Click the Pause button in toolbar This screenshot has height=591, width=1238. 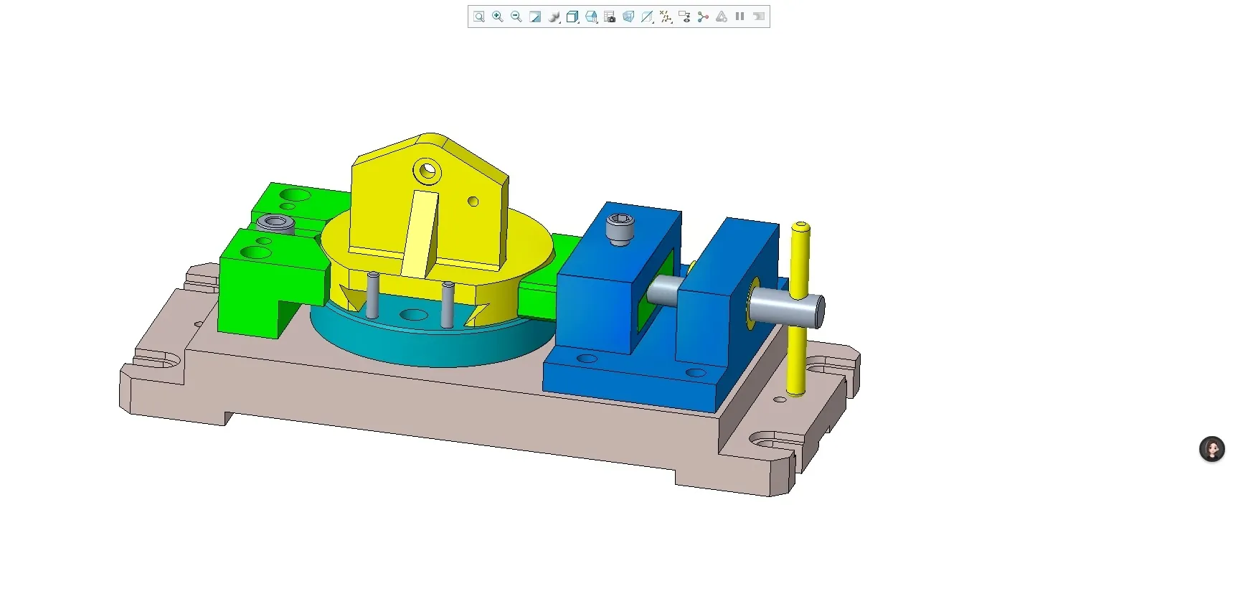pos(740,16)
